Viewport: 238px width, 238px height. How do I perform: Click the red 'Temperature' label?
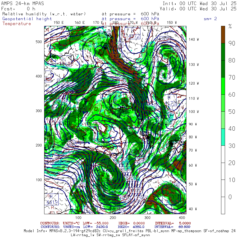coord(17,24)
